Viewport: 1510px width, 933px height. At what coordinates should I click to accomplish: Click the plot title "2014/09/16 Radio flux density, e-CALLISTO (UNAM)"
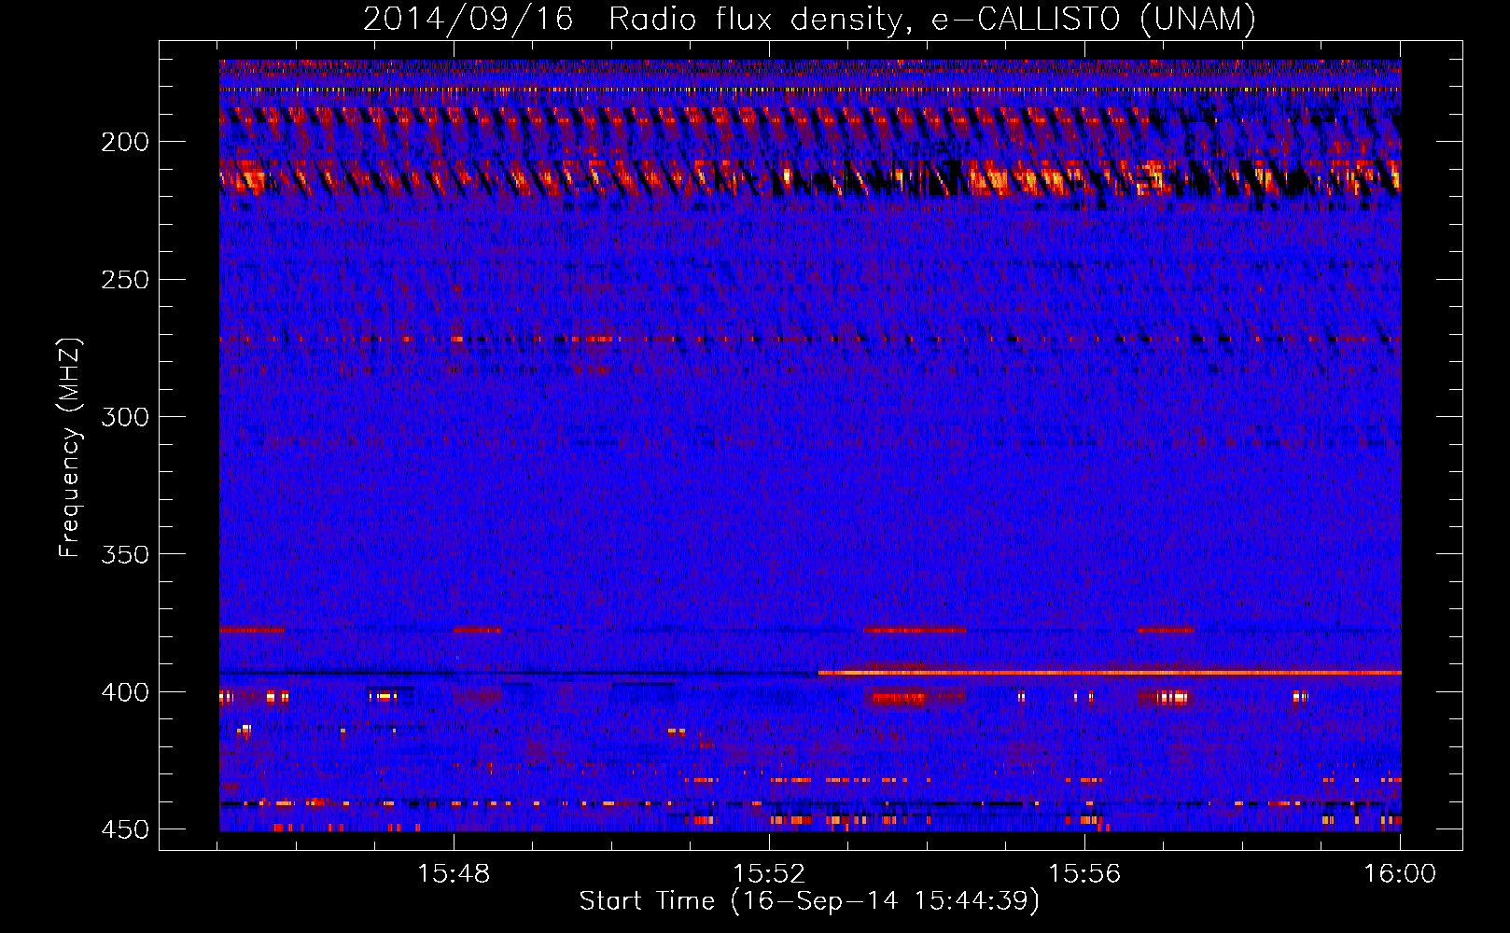(x=809, y=19)
